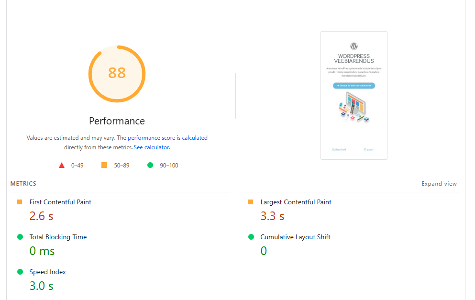Click the mobile page screenshot thumbnail
Screen dimensions: 475x300
pos(354,95)
